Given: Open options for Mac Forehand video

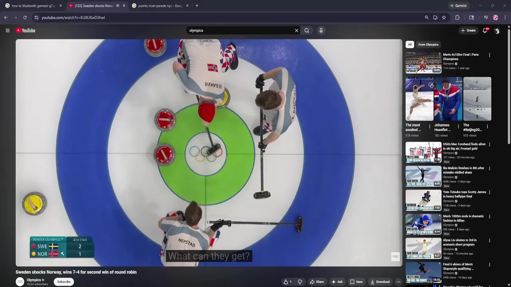Looking at the screenshot, I should click(489, 144).
